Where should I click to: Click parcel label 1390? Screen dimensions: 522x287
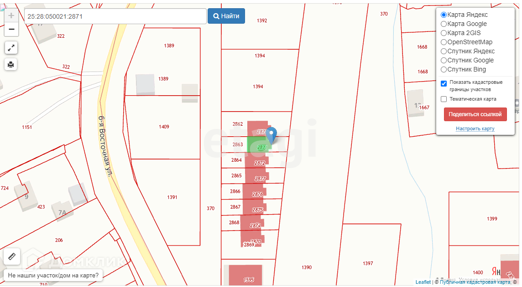307,267
